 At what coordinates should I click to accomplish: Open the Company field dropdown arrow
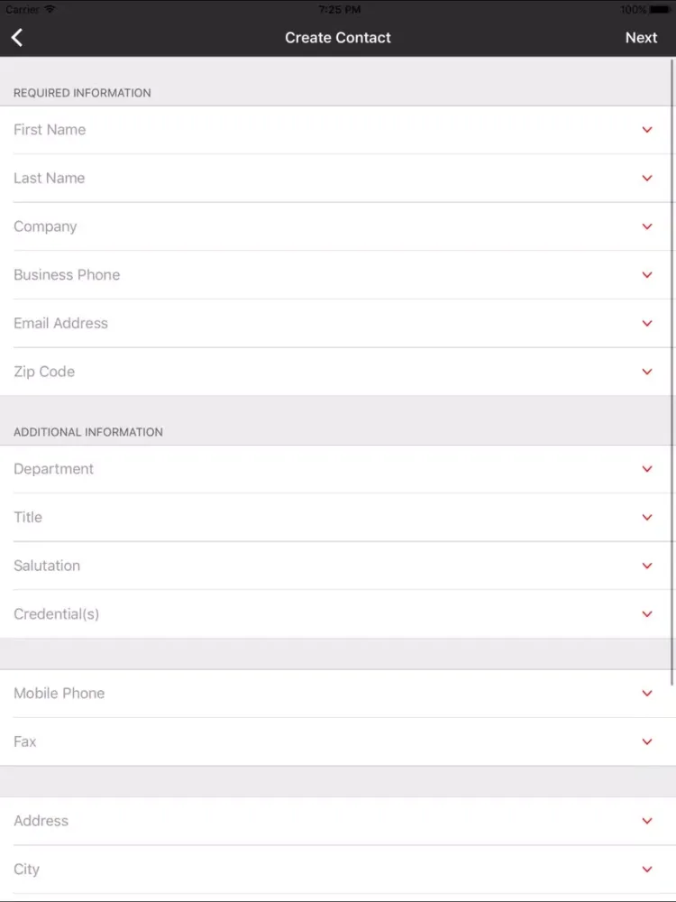pos(646,225)
